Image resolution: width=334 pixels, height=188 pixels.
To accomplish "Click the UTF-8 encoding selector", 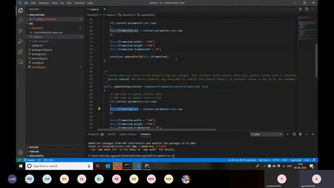I will tap(276, 160).
